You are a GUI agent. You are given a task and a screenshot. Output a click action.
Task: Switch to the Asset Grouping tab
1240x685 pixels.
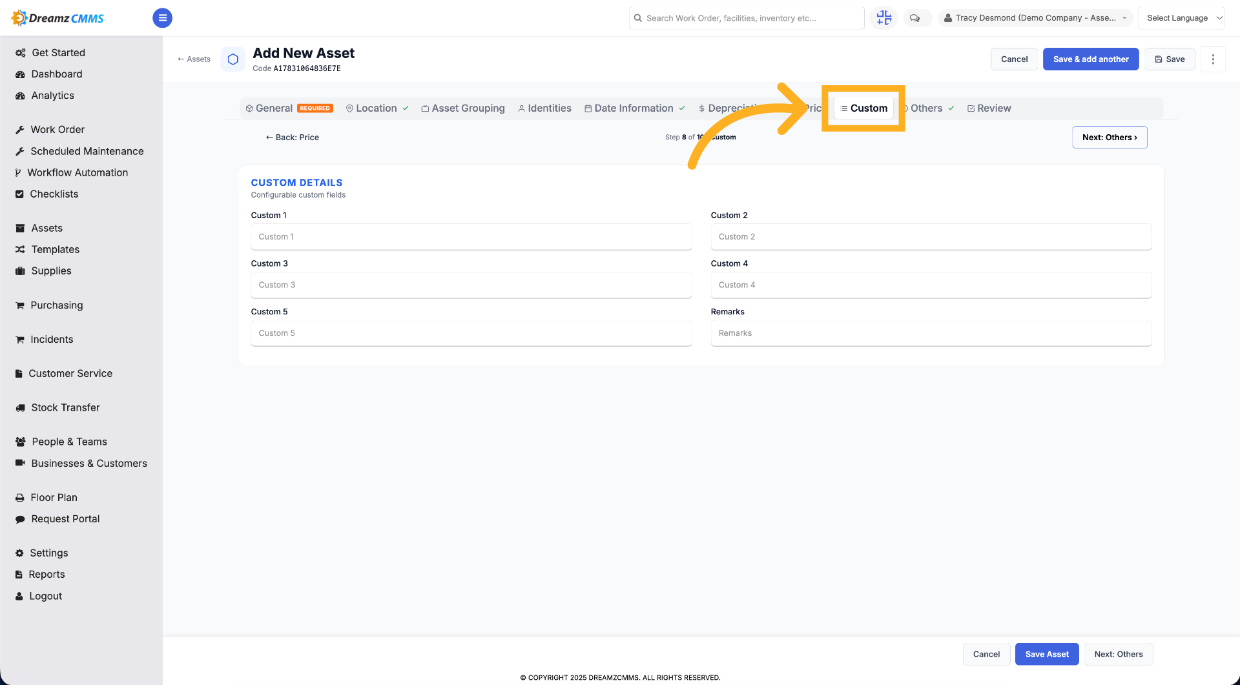(463, 108)
